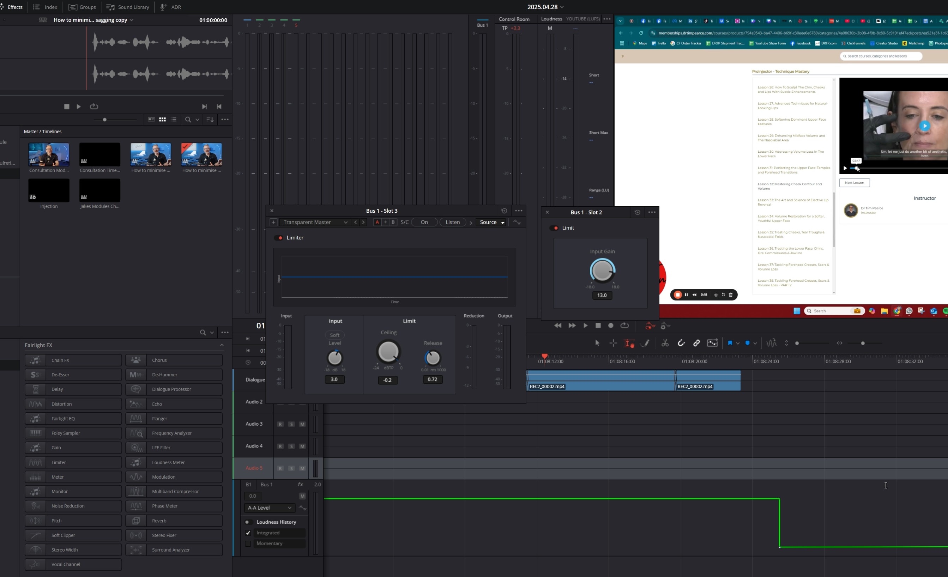
Task: Toggle the link clips icon
Action: (x=696, y=343)
